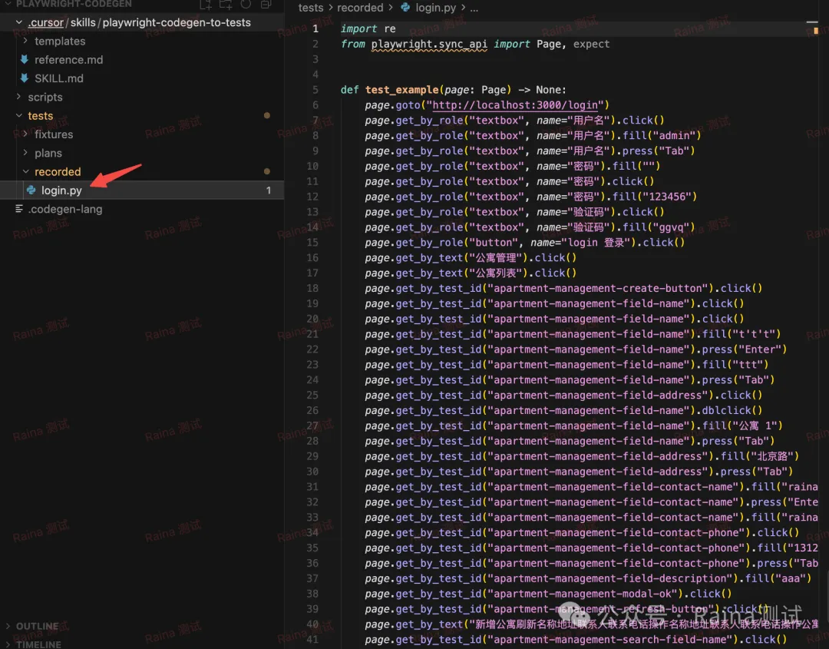Click press("Enter") on line 22

tap(744, 349)
